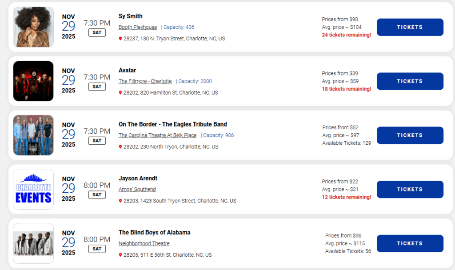Open the Neighborhood Theatre venue link
Screen dimensions: 455x270
pyautogui.click(x=144, y=243)
